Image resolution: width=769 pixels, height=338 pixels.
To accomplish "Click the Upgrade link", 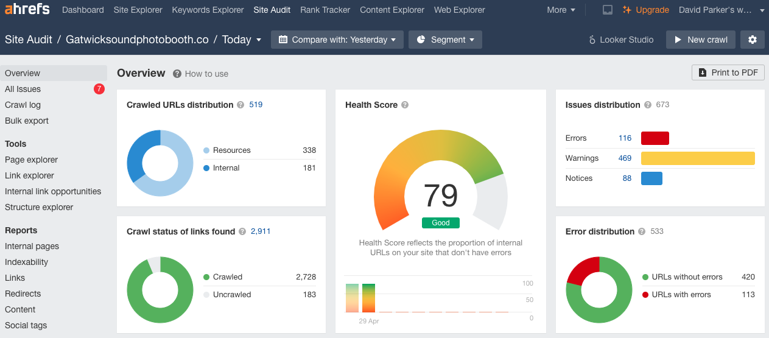I will pyautogui.click(x=645, y=10).
